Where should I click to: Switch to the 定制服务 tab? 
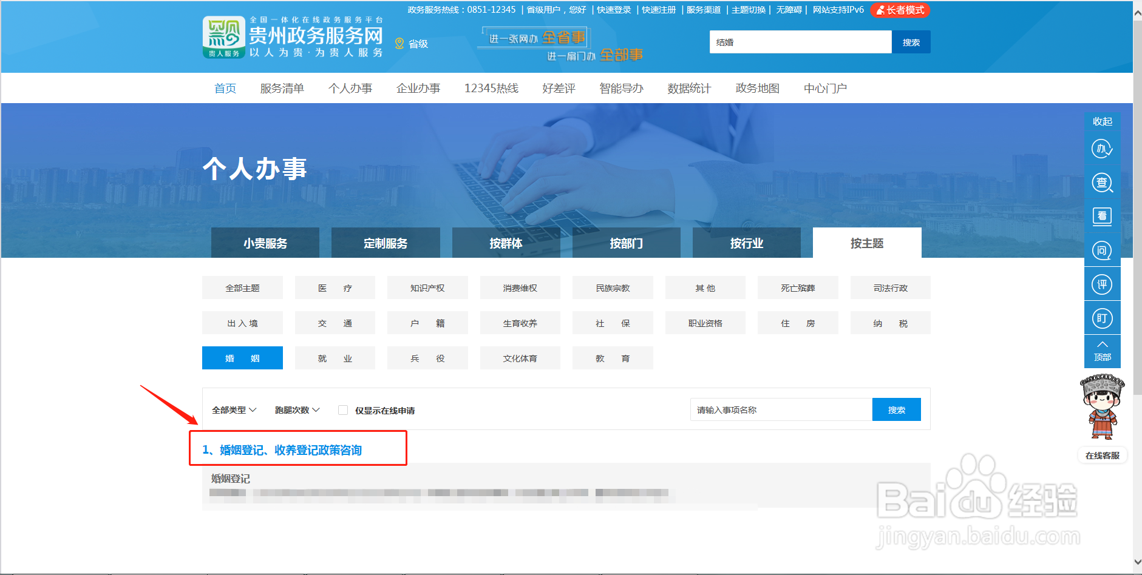pyautogui.click(x=386, y=243)
